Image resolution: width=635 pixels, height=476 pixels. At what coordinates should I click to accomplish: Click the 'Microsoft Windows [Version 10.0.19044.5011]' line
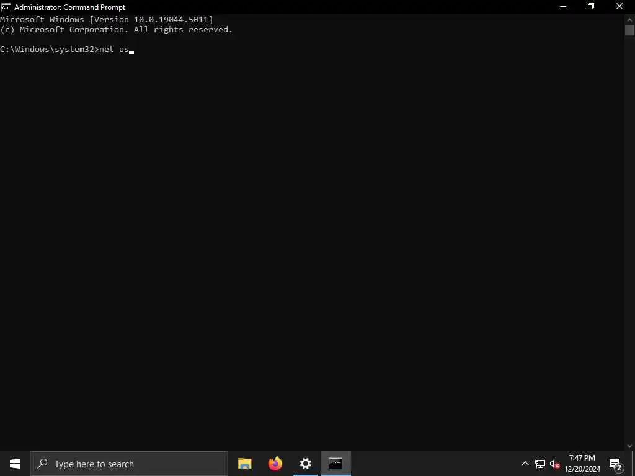107,19
